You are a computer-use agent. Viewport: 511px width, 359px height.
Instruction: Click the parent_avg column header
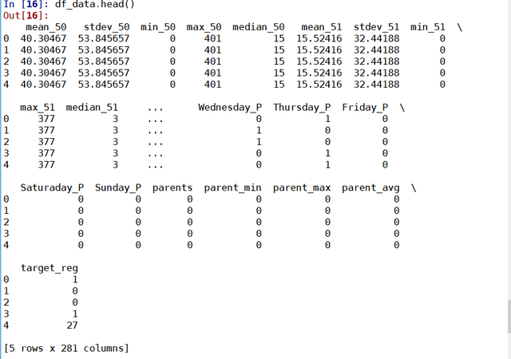[370, 187]
